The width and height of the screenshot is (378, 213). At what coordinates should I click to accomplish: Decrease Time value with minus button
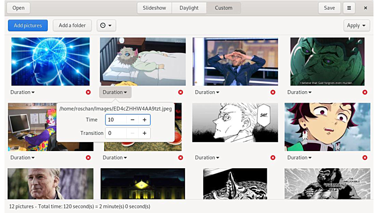[x=132, y=120]
